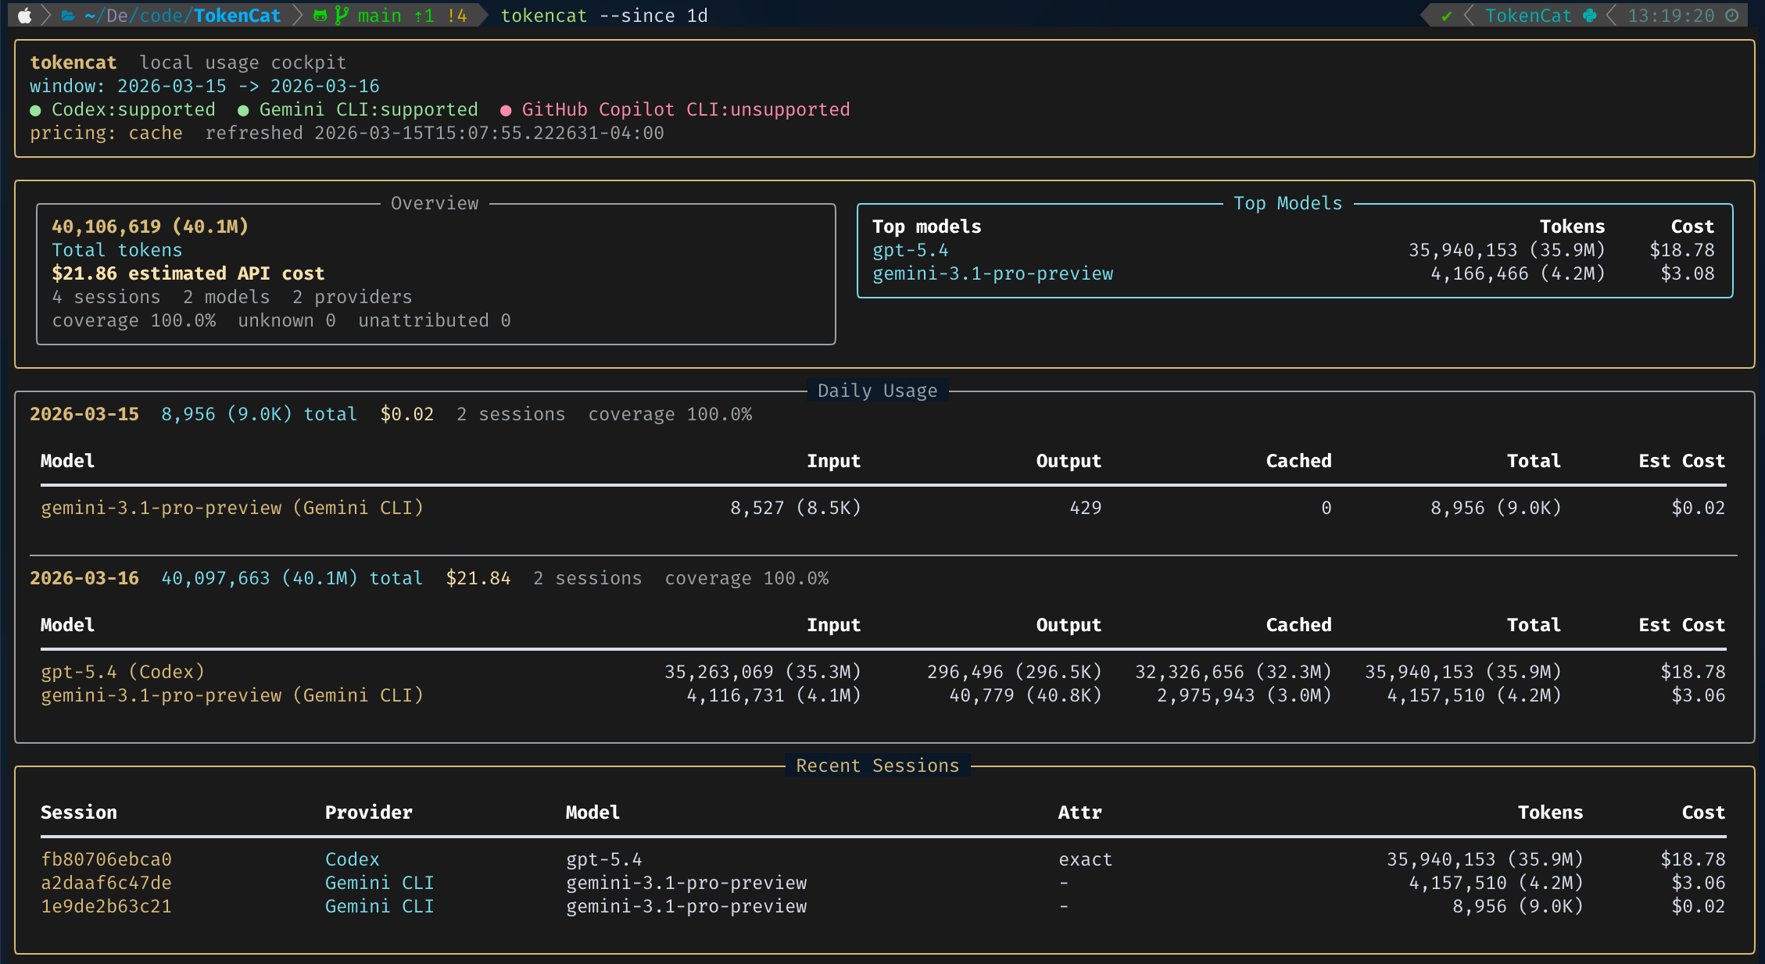The width and height of the screenshot is (1765, 964).
Task: Click the '4,116,731 (4.1M)' input value
Action: 774,695
